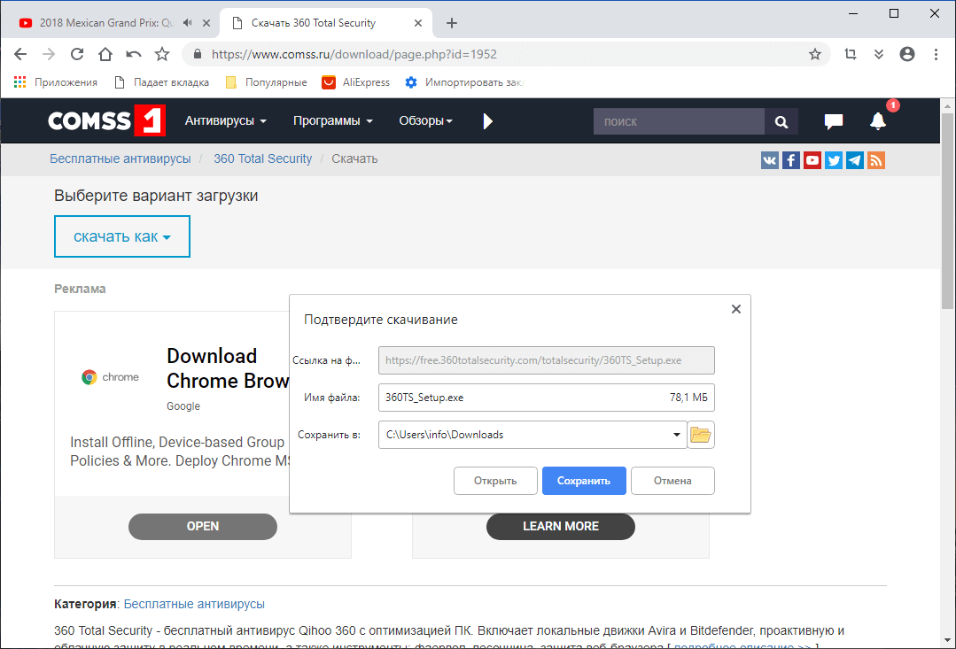Click the white play arrow in navbar

click(x=487, y=121)
